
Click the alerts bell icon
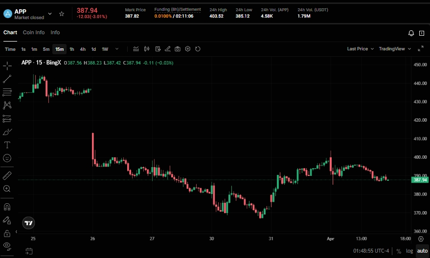pyautogui.click(x=411, y=33)
